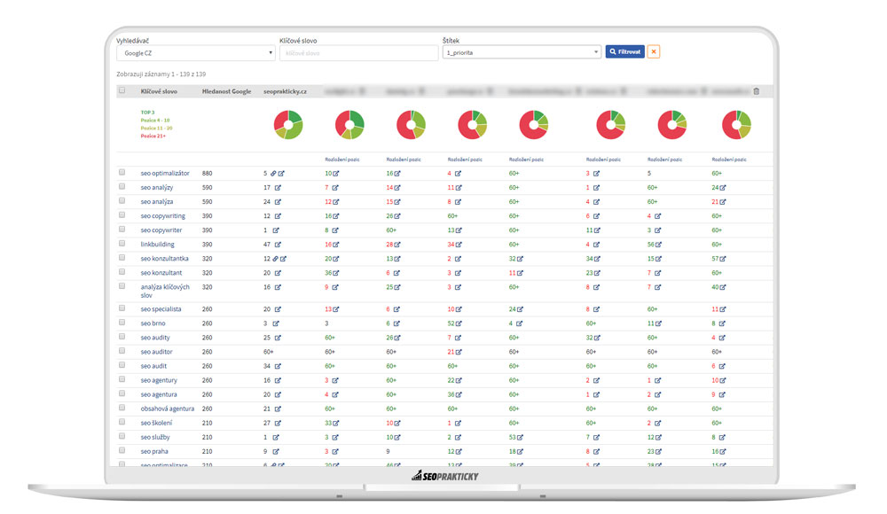This screenshot has height=514, width=887.
Task: Open external link beside seo praha position 9
Action: (276, 452)
